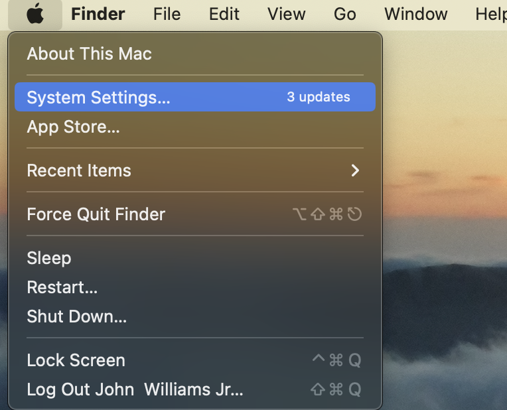Open the Go menu

click(x=344, y=14)
